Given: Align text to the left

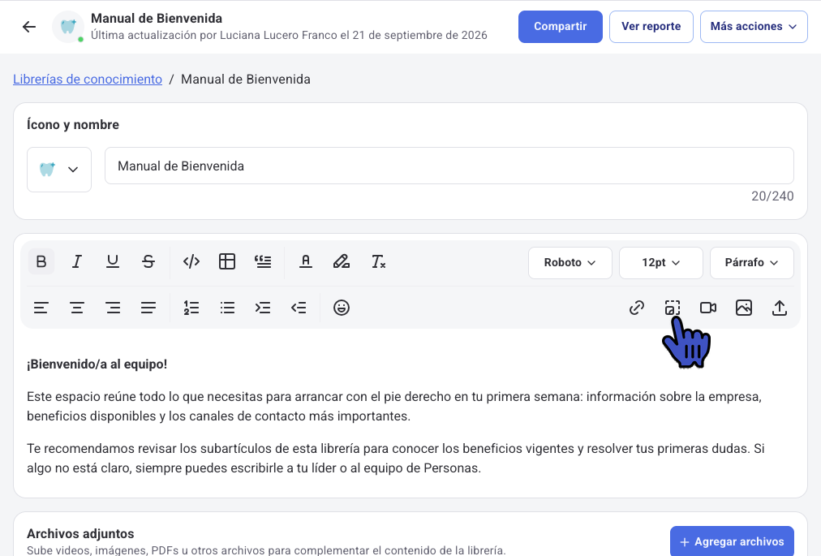Looking at the screenshot, I should pyautogui.click(x=41, y=308).
